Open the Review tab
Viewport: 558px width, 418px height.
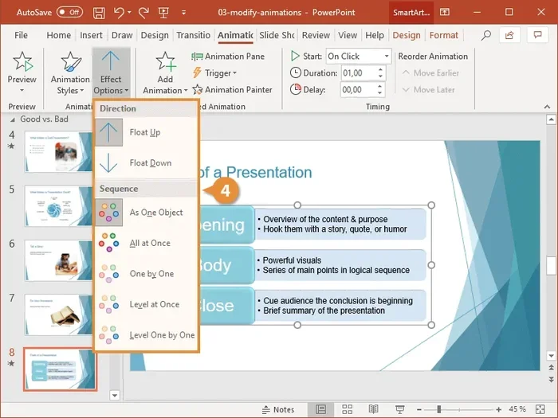click(x=316, y=35)
